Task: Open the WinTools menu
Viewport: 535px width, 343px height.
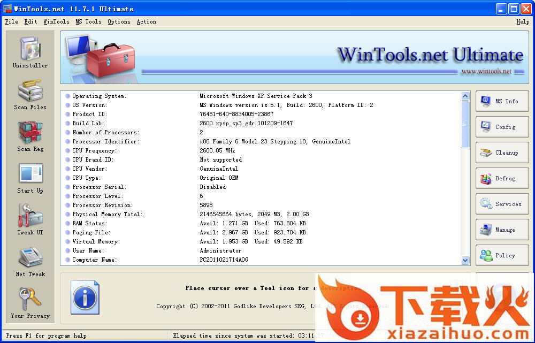Action: (56, 21)
